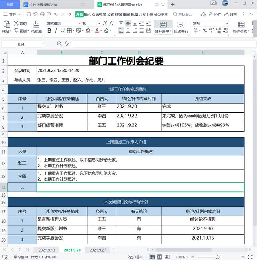The image size is (257, 260).
Task: Click the Merge and Center icon
Action: (x=163, y=24)
